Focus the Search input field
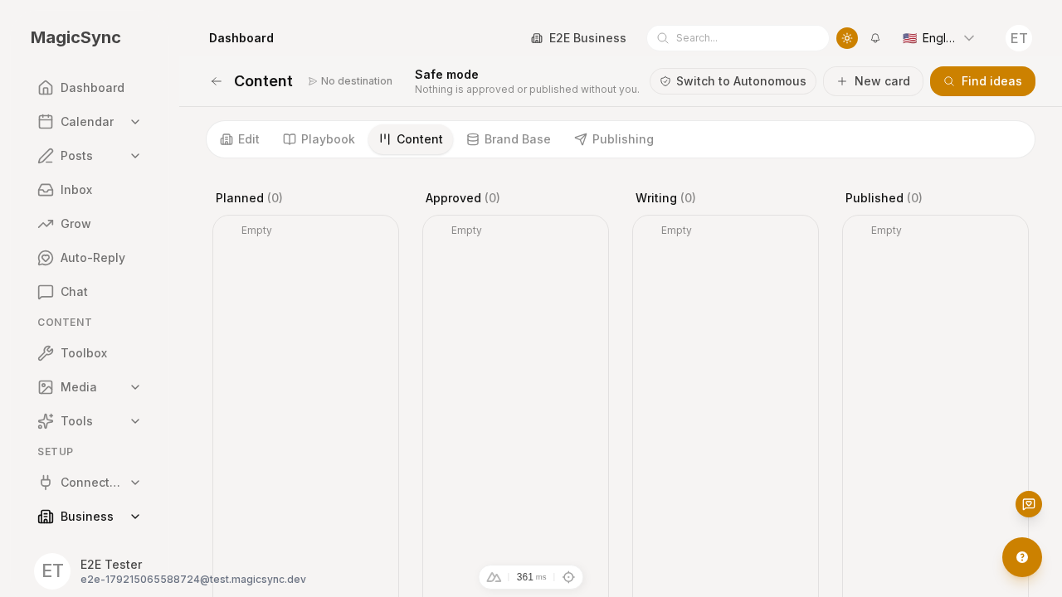1062x597 pixels. (x=738, y=38)
